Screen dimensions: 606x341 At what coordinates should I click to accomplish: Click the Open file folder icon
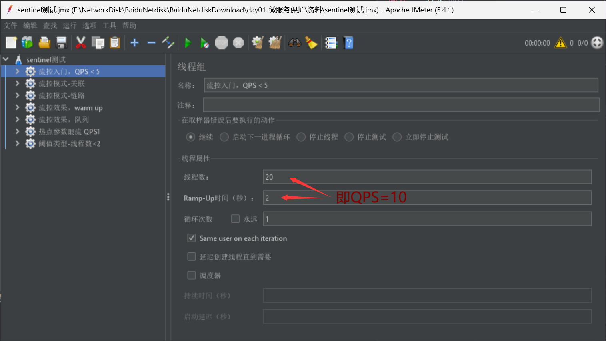point(44,42)
